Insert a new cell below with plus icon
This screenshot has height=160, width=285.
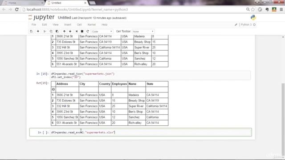[38, 32]
